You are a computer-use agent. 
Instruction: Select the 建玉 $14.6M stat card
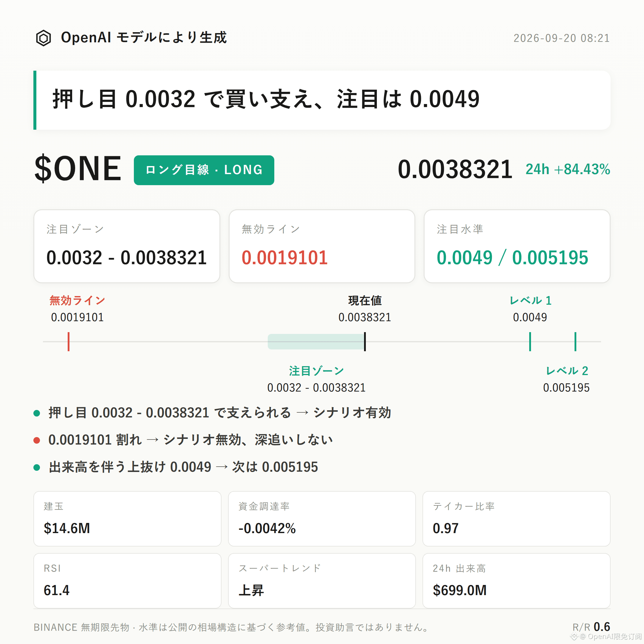click(127, 519)
